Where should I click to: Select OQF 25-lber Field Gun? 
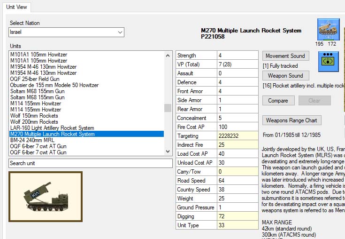pos(87,79)
